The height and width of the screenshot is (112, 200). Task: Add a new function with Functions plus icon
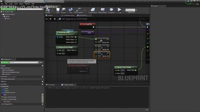tap(42, 77)
